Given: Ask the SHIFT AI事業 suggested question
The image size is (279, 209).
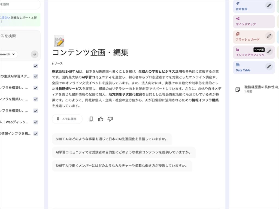Looking at the screenshot, I should click(112, 139).
